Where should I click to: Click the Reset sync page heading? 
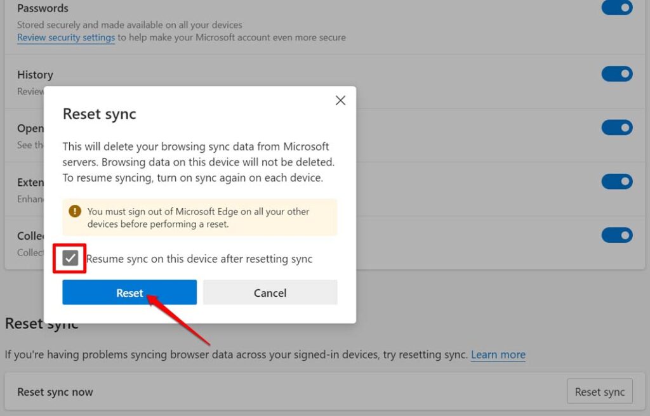click(41, 323)
